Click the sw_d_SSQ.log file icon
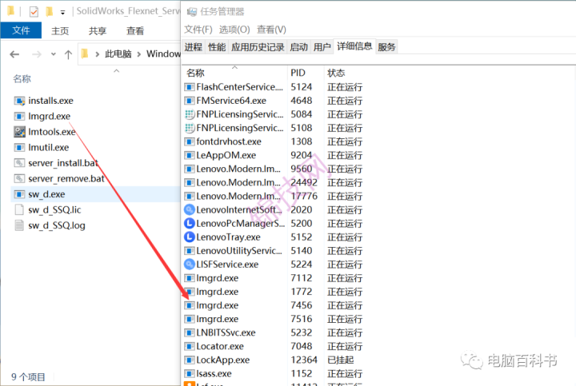Viewport: 576px width, 386px height. 19,225
